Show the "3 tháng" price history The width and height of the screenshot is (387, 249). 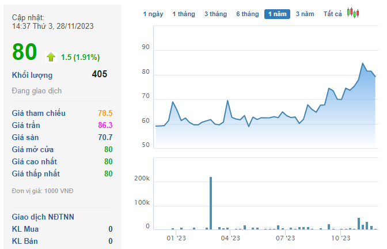215,14
